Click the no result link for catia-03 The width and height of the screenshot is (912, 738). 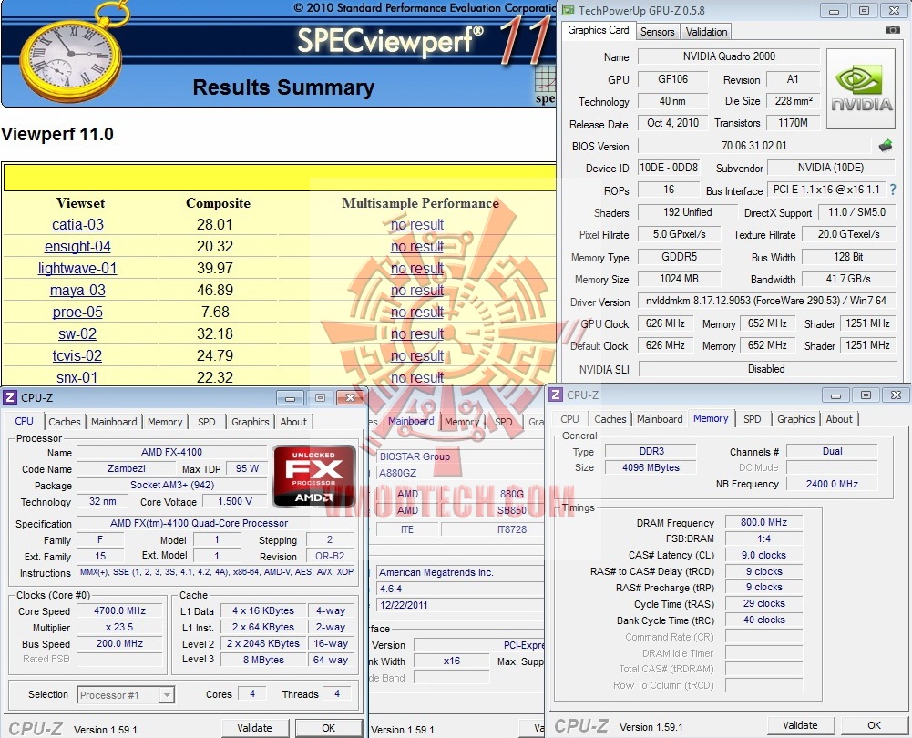417,224
